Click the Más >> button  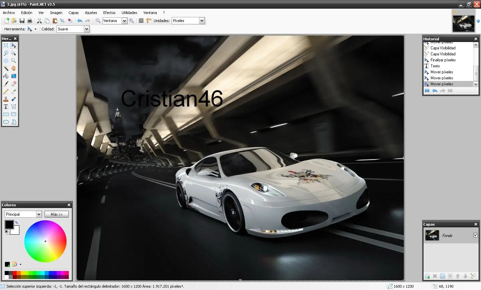(56, 214)
